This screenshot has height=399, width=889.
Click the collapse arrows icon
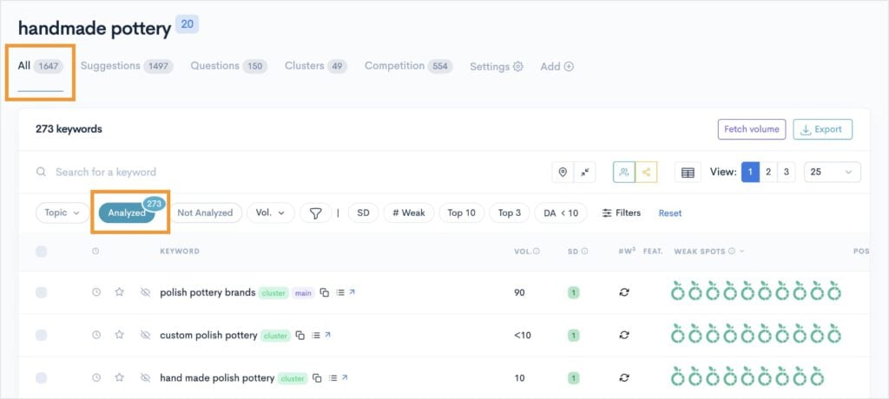pos(585,173)
